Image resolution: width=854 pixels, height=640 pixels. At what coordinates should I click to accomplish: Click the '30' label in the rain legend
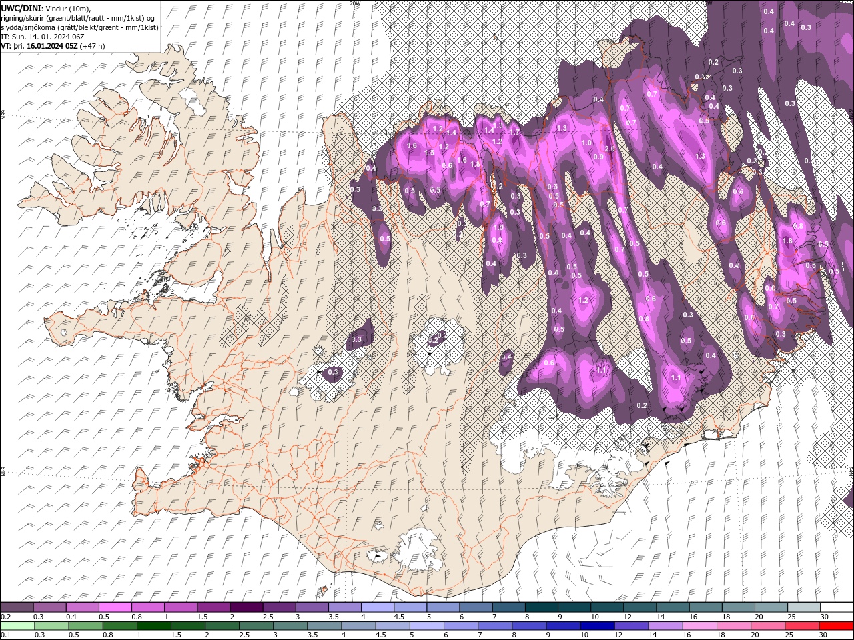coord(823,635)
